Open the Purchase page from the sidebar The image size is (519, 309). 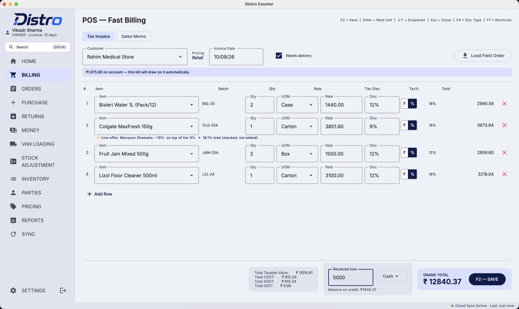pos(38,103)
